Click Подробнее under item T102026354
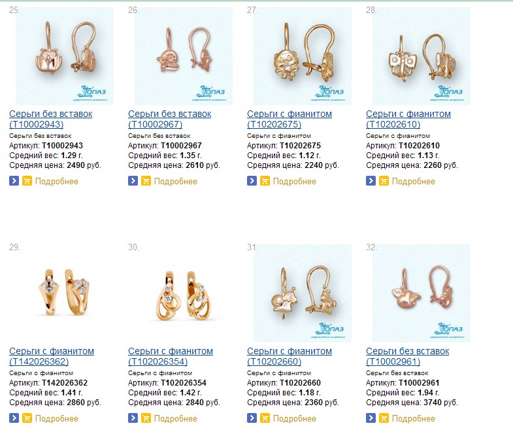Viewport: 513px width, 447px height. 176,418
